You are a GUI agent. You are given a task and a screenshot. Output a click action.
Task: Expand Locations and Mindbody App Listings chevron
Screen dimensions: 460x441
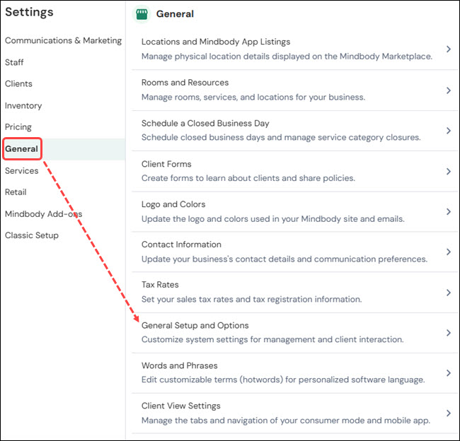coord(449,49)
